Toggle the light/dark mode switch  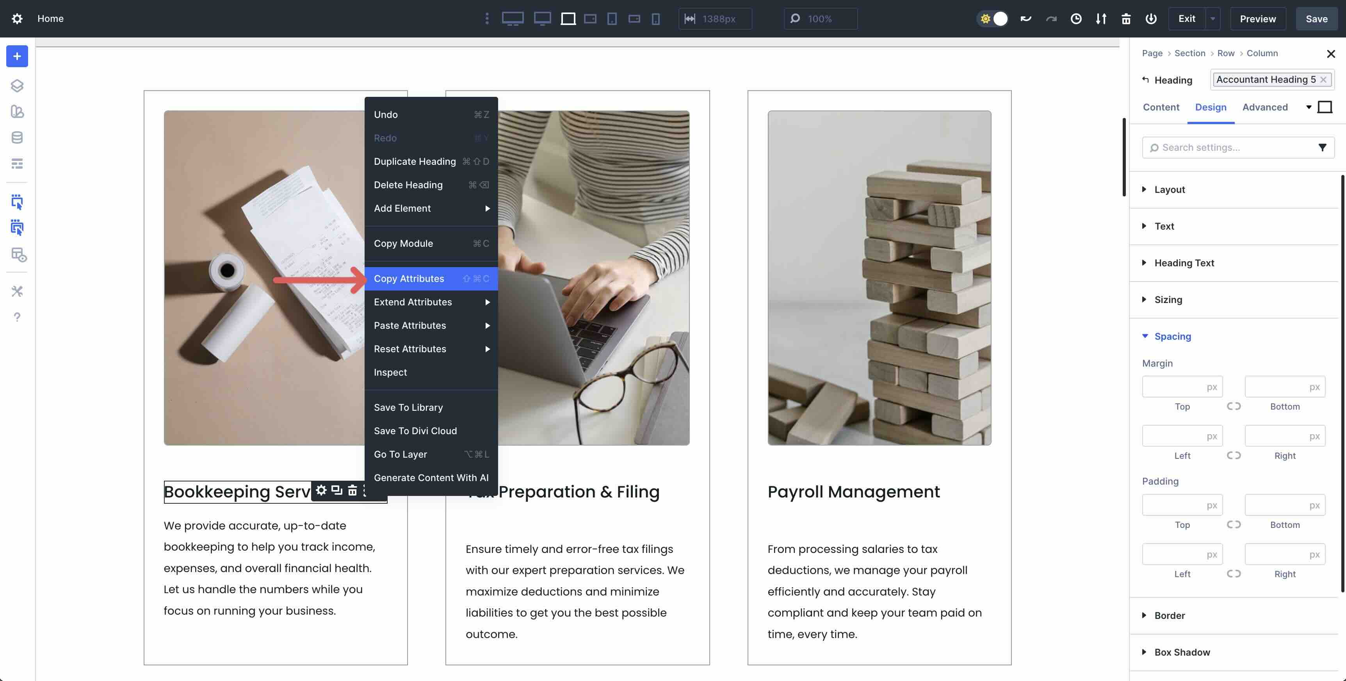pos(992,19)
